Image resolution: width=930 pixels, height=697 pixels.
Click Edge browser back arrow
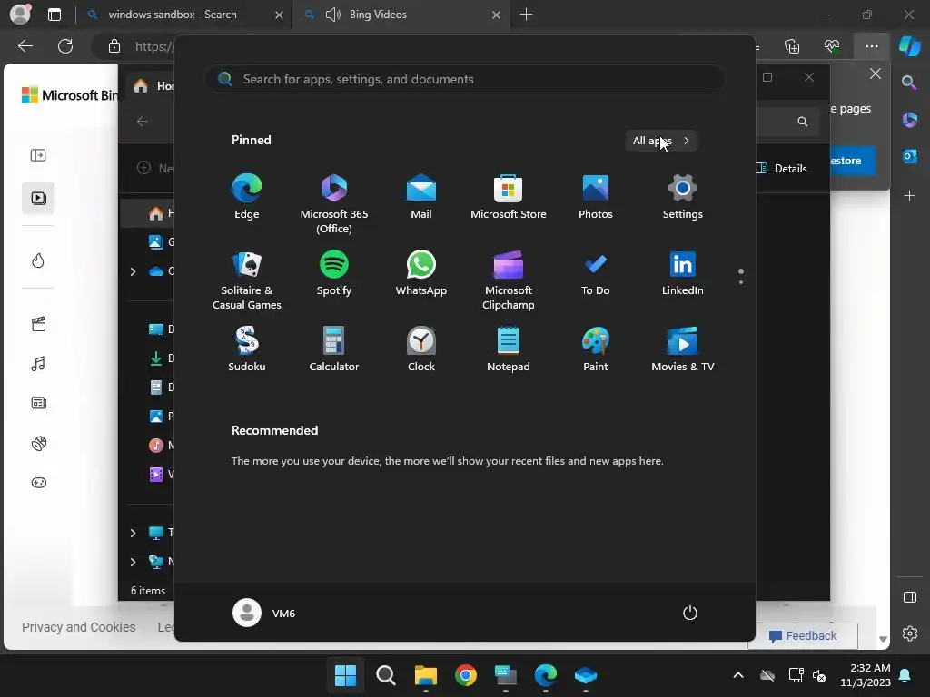pos(25,46)
